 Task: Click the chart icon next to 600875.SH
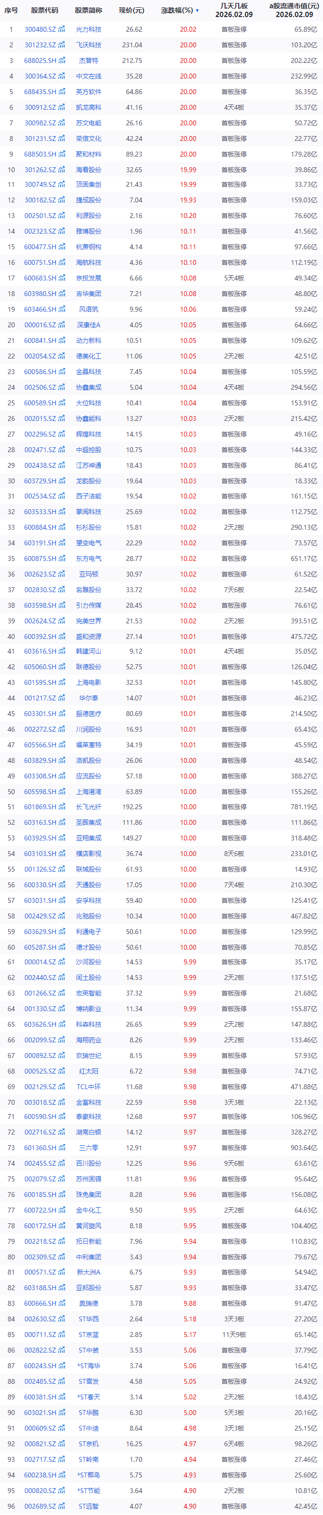(x=61, y=558)
